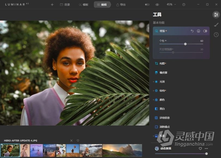The image size is (221, 158).
Task: Click the plus add-photo icon
Action: click(52, 5)
